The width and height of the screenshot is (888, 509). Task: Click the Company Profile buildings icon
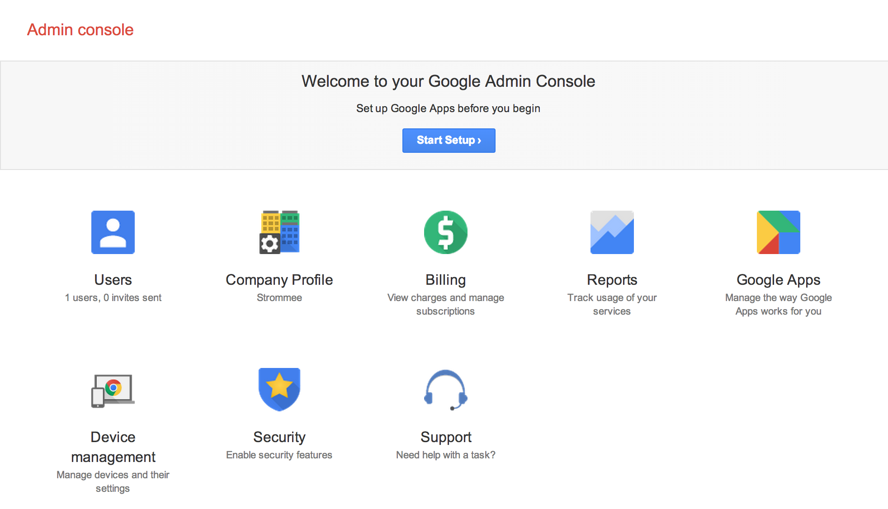pyautogui.click(x=279, y=232)
